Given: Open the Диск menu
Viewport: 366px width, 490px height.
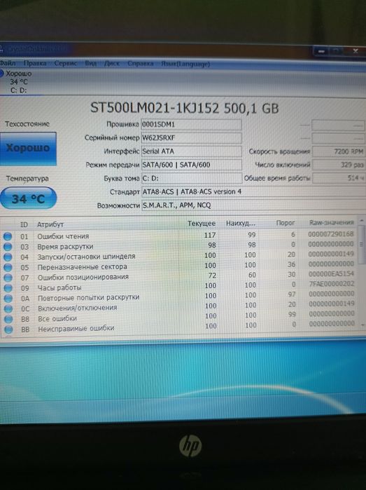Looking at the screenshot, I should tap(112, 63).
